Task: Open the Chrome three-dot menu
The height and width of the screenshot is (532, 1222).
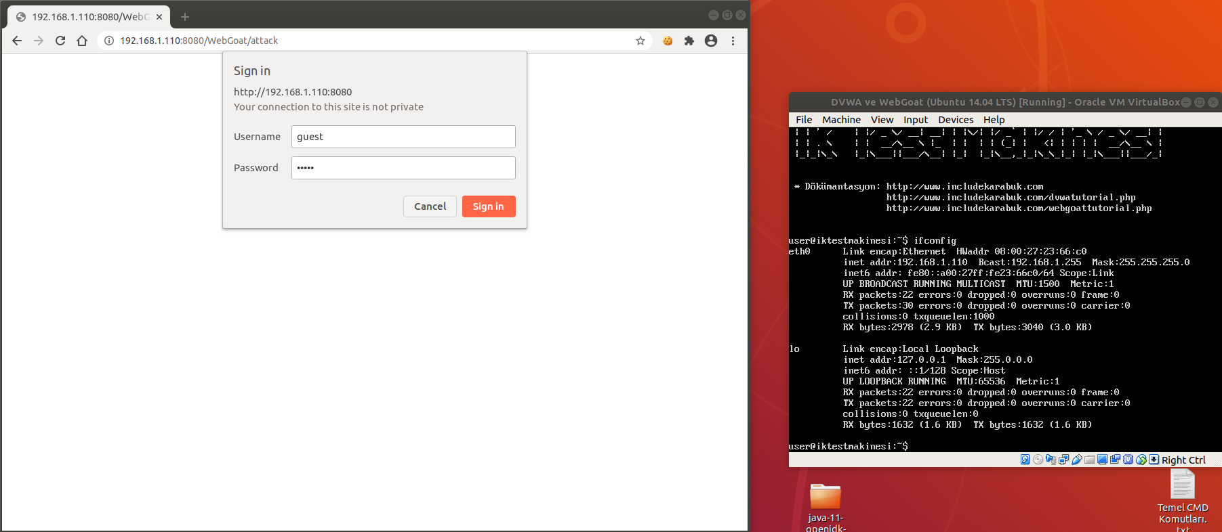Action: click(x=733, y=41)
